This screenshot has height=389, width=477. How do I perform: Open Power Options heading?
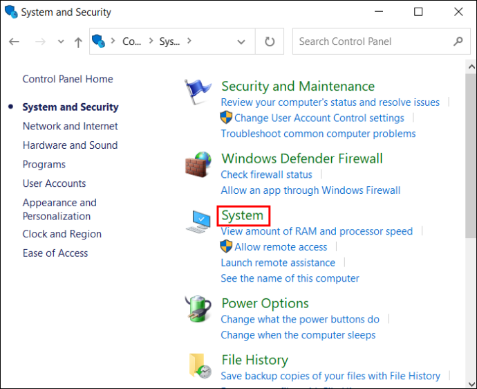coord(265,303)
